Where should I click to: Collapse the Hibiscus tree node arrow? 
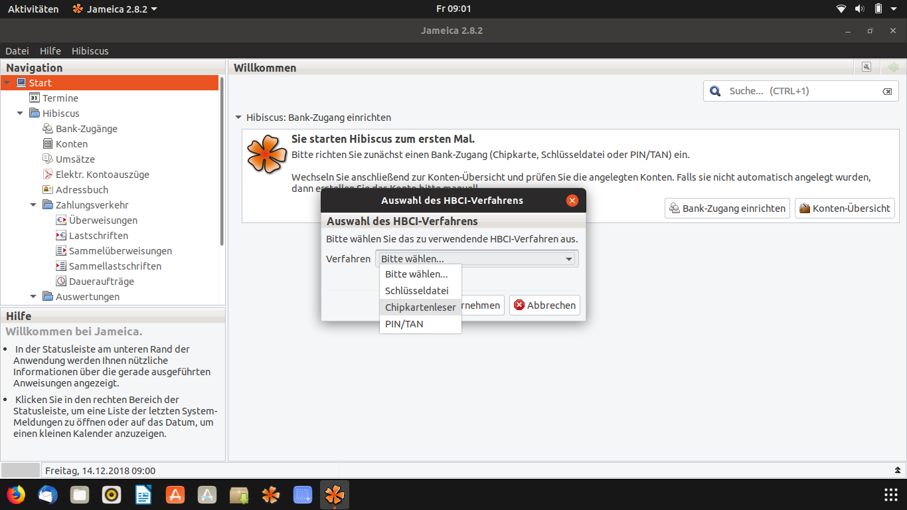tap(20, 113)
